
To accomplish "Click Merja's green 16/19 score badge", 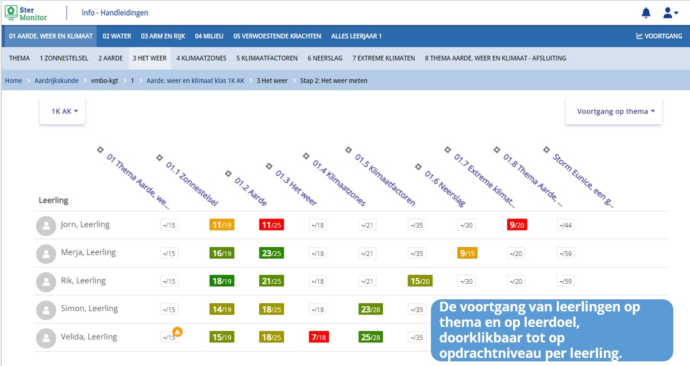I will point(222,253).
